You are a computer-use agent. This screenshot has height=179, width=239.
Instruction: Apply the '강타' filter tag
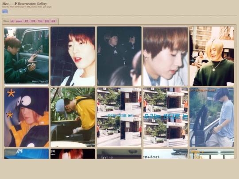[46, 21]
